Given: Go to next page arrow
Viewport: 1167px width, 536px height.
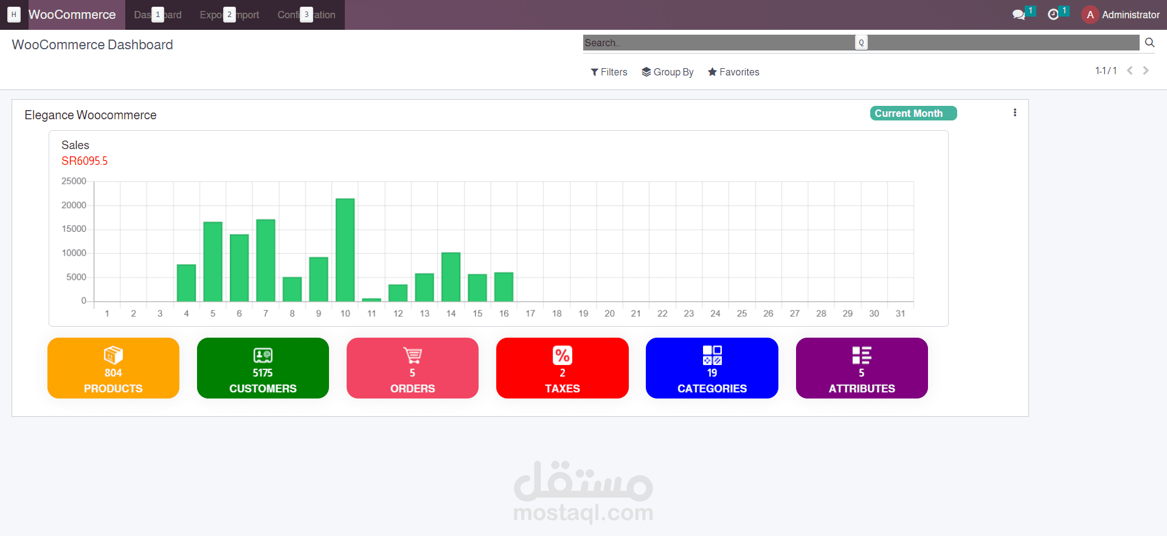Looking at the screenshot, I should pos(1146,71).
